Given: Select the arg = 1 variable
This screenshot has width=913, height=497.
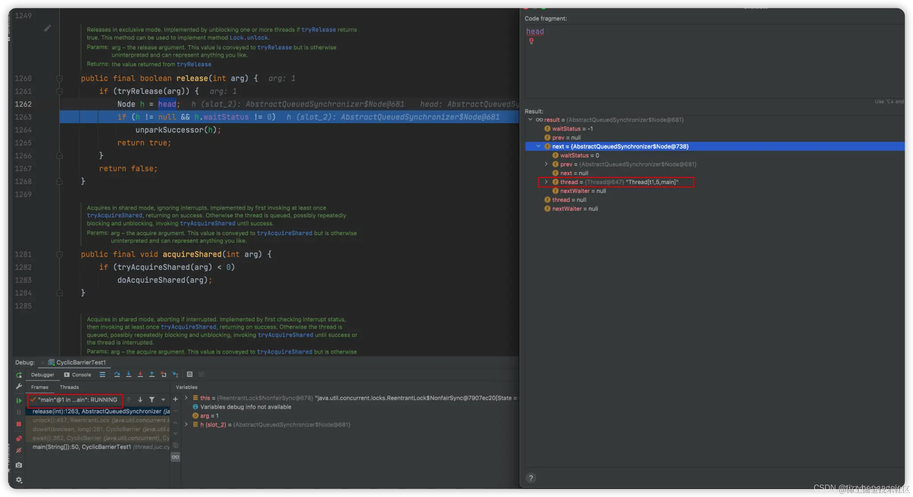Looking at the screenshot, I should pos(209,416).
